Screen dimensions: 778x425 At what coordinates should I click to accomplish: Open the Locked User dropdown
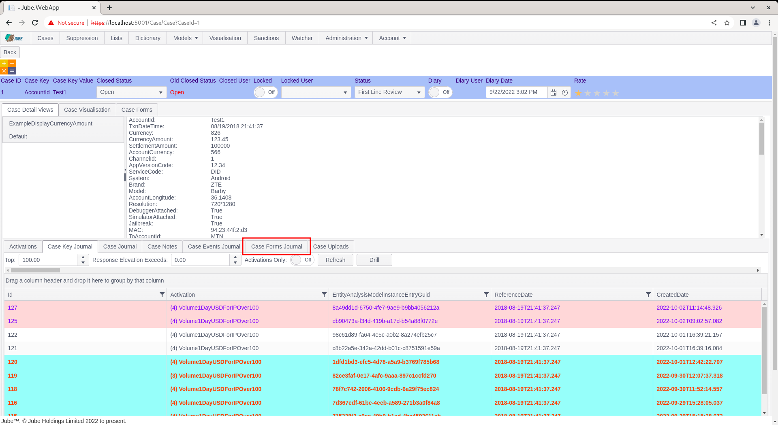pyautogui.click(x=316, y=92)
